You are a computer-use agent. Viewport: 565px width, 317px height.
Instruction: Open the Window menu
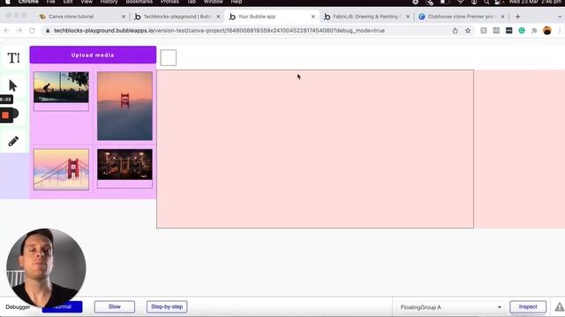214,2
